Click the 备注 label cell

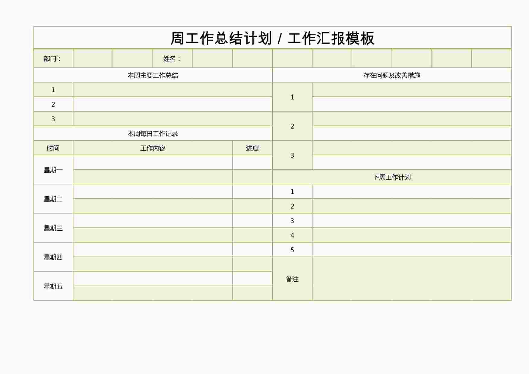[292, 279]
